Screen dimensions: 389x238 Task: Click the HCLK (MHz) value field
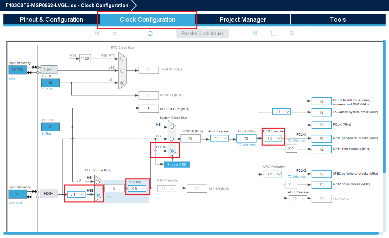(246, 138)
